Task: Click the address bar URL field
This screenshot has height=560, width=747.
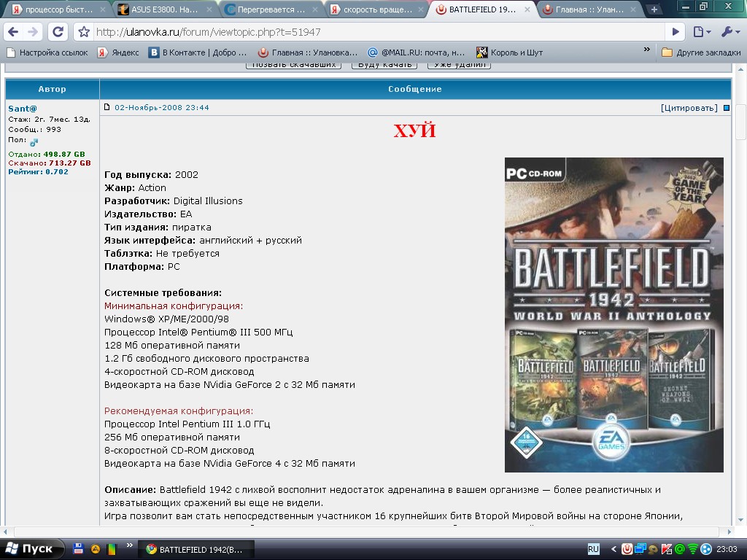Action: 376,32
